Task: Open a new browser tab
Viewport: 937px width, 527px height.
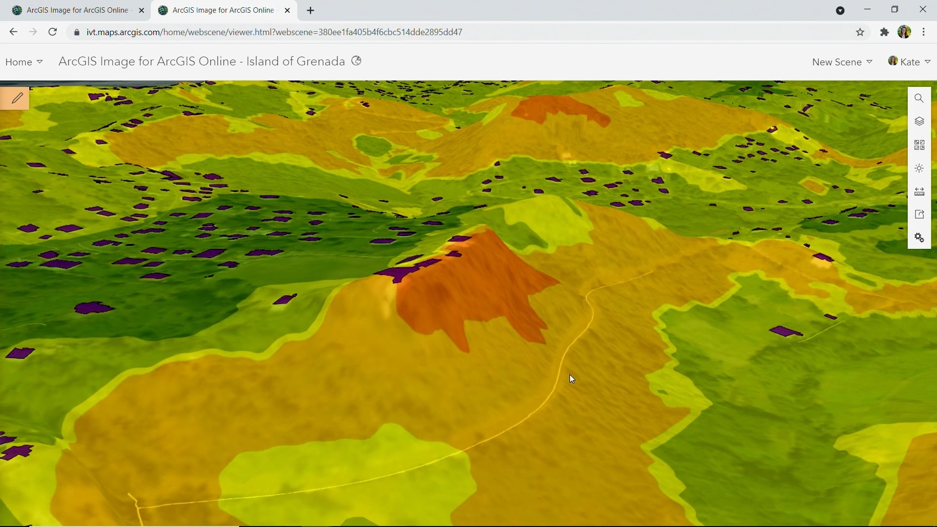Action: (311, 10)
